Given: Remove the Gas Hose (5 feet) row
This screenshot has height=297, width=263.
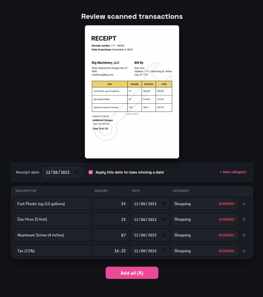Looking at the screenshot, I should (x=244, y=219).
